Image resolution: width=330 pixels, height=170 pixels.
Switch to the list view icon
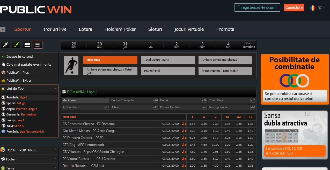[27, 45]
